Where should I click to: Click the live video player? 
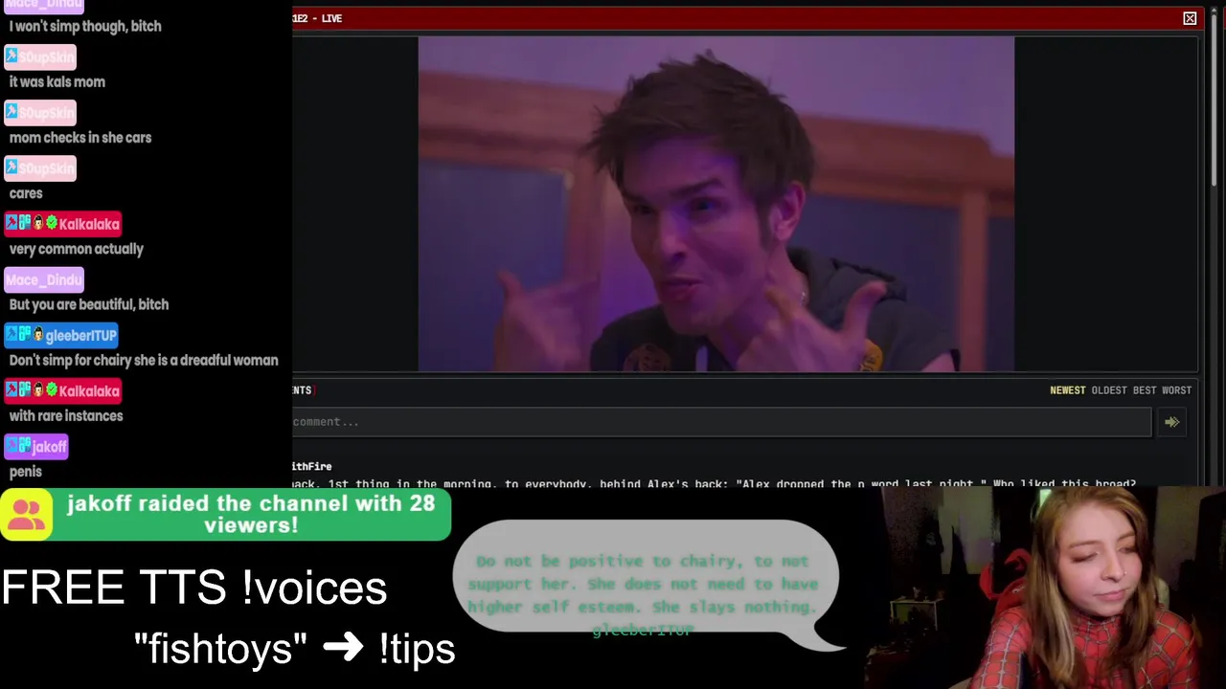pyautogui.click(x=715, y=204)
